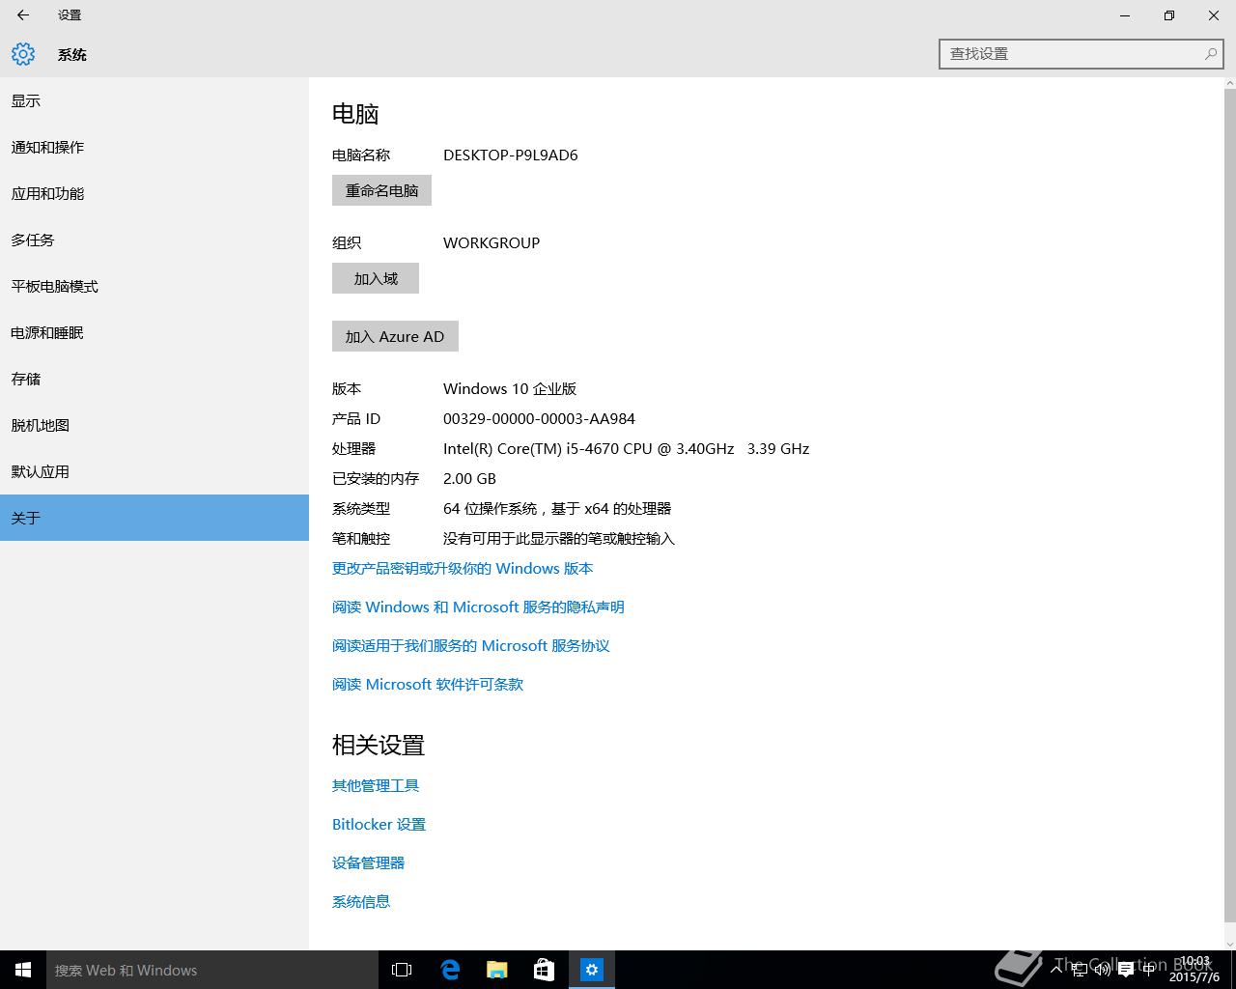Click the 加入域 button

[x=376, y=278]
